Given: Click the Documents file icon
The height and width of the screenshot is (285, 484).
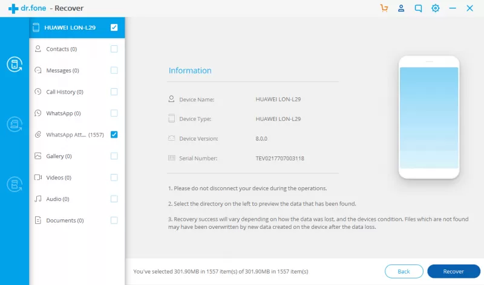Looking at the screenshot, I should click(x=38, y=220).
